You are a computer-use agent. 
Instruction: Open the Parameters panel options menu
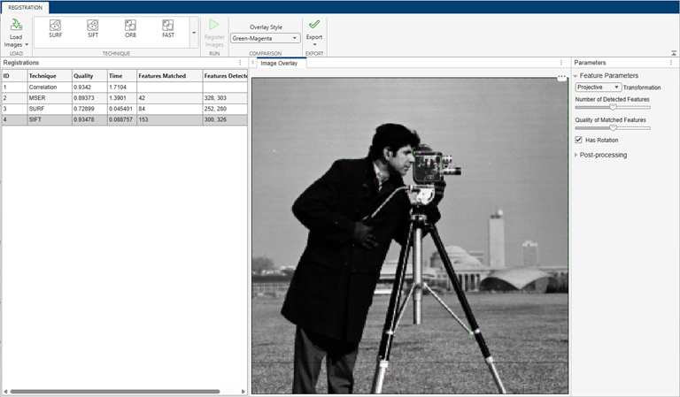(671, 63)
